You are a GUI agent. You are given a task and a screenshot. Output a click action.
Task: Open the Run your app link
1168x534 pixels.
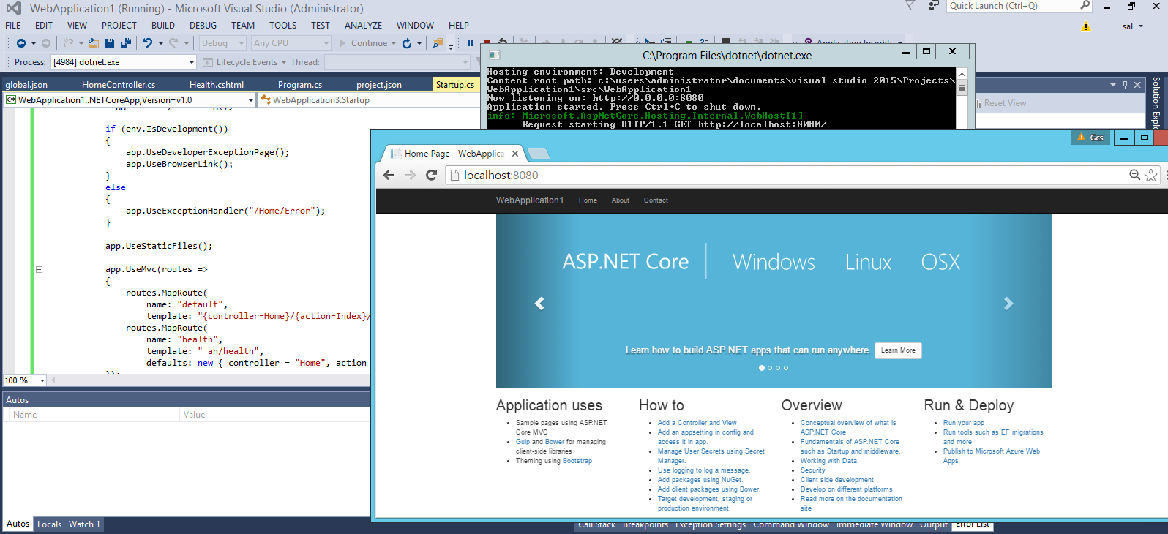point(964,423)
